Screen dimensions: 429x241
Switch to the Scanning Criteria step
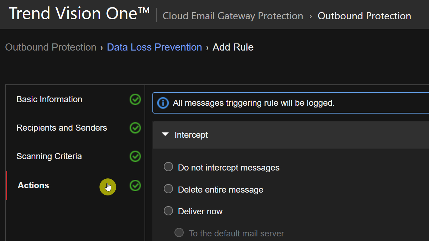pyautogui.click(x=49, y=156)
